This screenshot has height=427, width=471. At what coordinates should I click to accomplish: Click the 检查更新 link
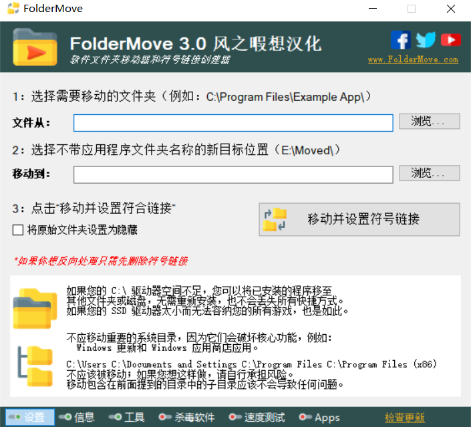coord(405,418)
